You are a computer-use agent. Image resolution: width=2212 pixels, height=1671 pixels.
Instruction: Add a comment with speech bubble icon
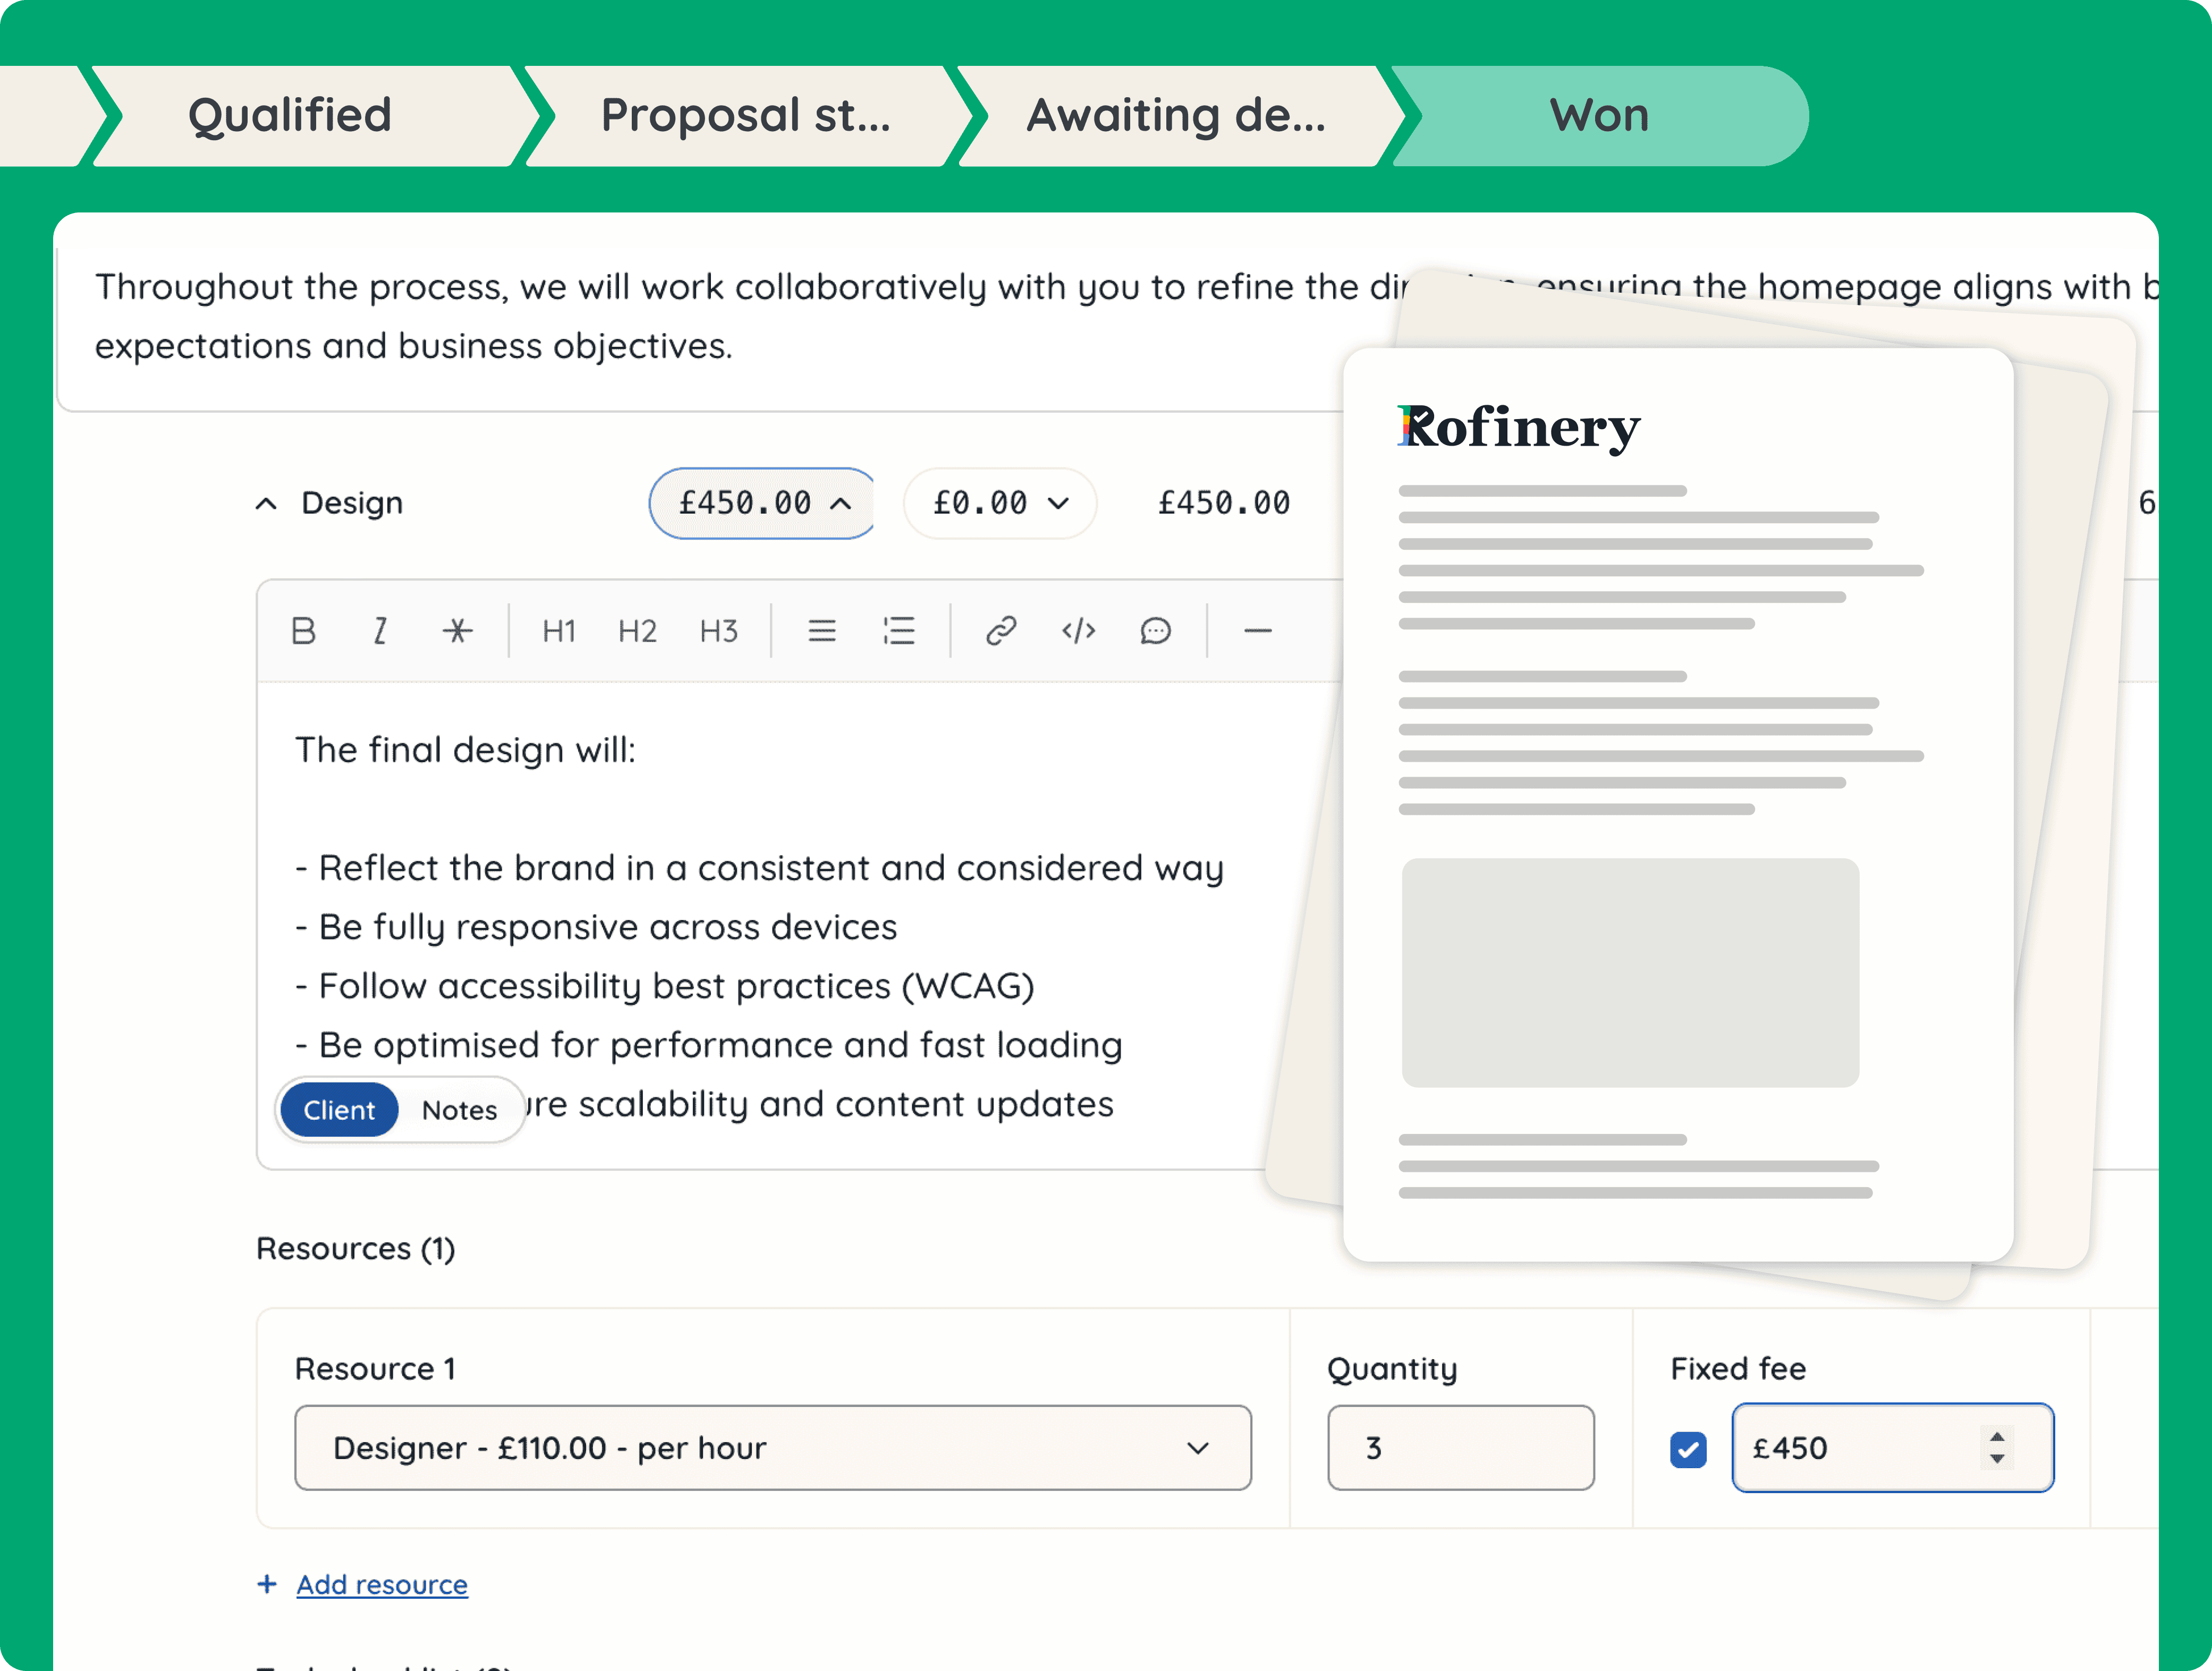coord(1155,630)
